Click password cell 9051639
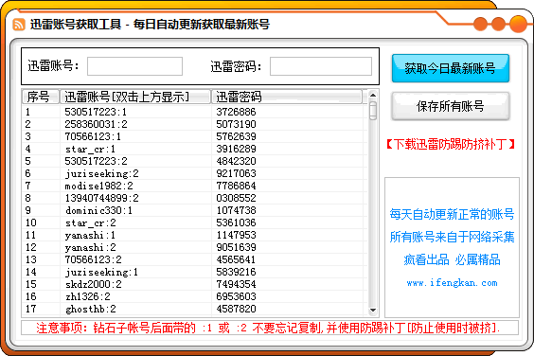534x356 pixels. 236,247
